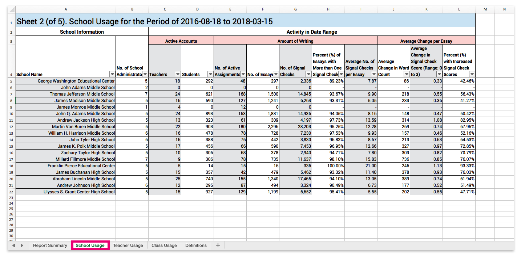Select column N by its header
Image resolution: width=521 pixels, height=256 pixels.
click(x=504, y=9)
